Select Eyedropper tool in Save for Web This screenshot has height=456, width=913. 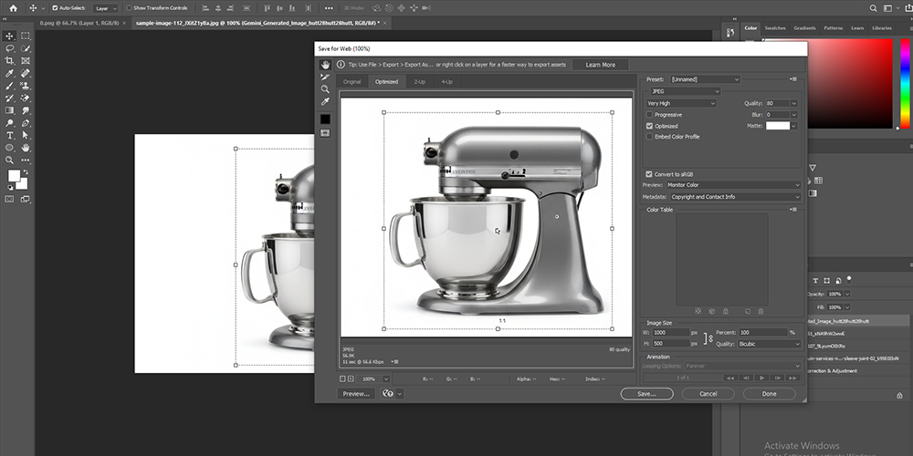325,102
